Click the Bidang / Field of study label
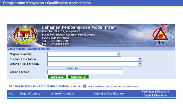183x104 pixels. pos(24,64)
